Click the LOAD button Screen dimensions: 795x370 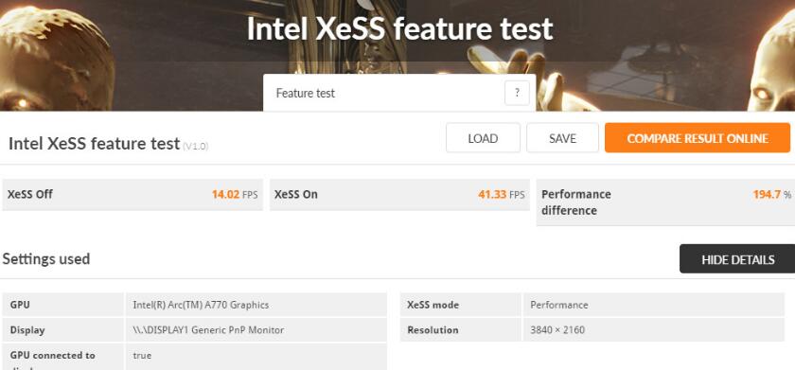coord(483,138)
